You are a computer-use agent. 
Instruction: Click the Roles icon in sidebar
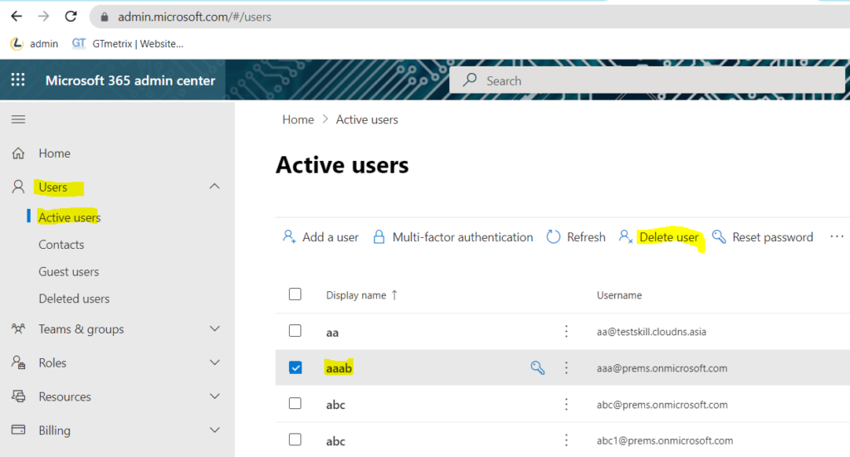click(x=18, y=362)
